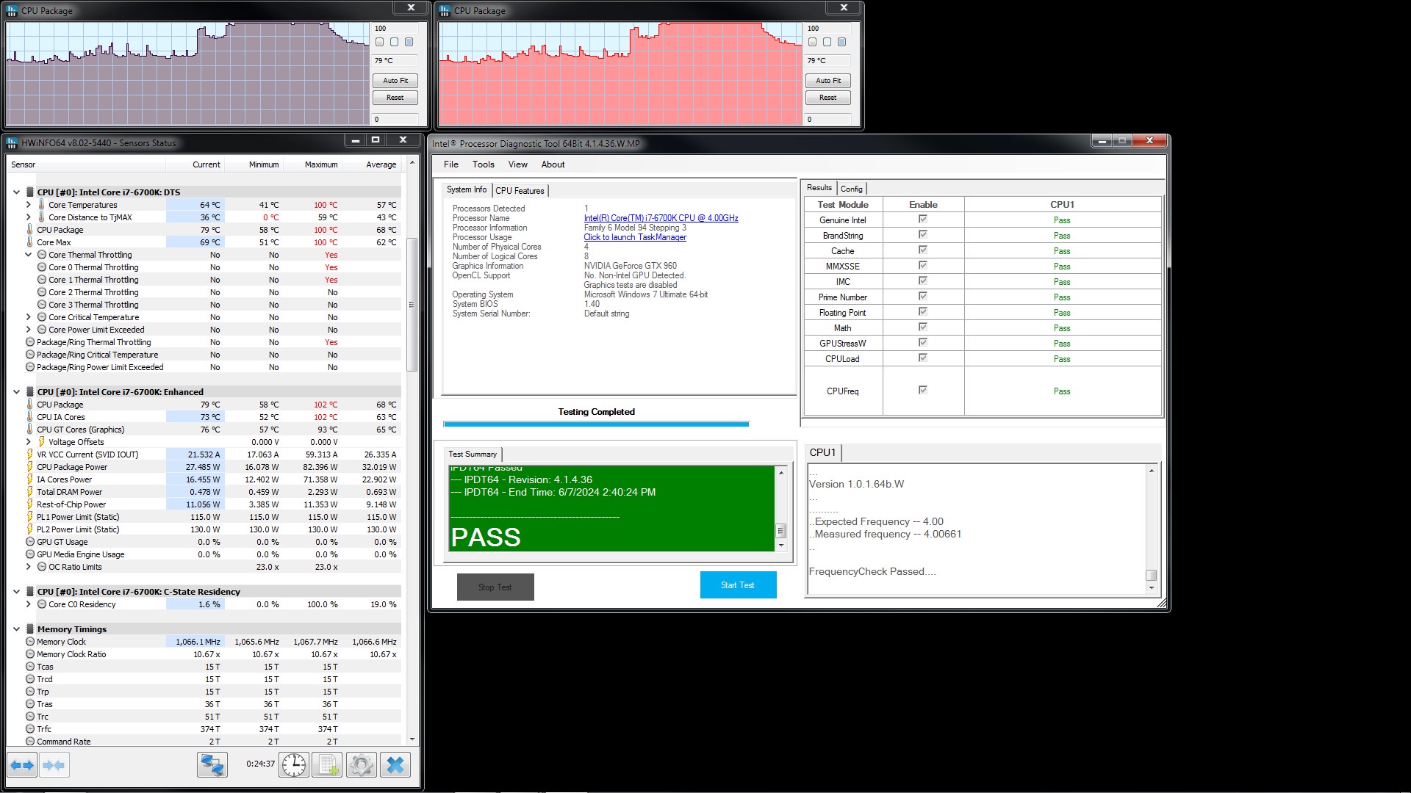Switch to the CPU Features tab
1411x793 pixels.
[520, 191]
